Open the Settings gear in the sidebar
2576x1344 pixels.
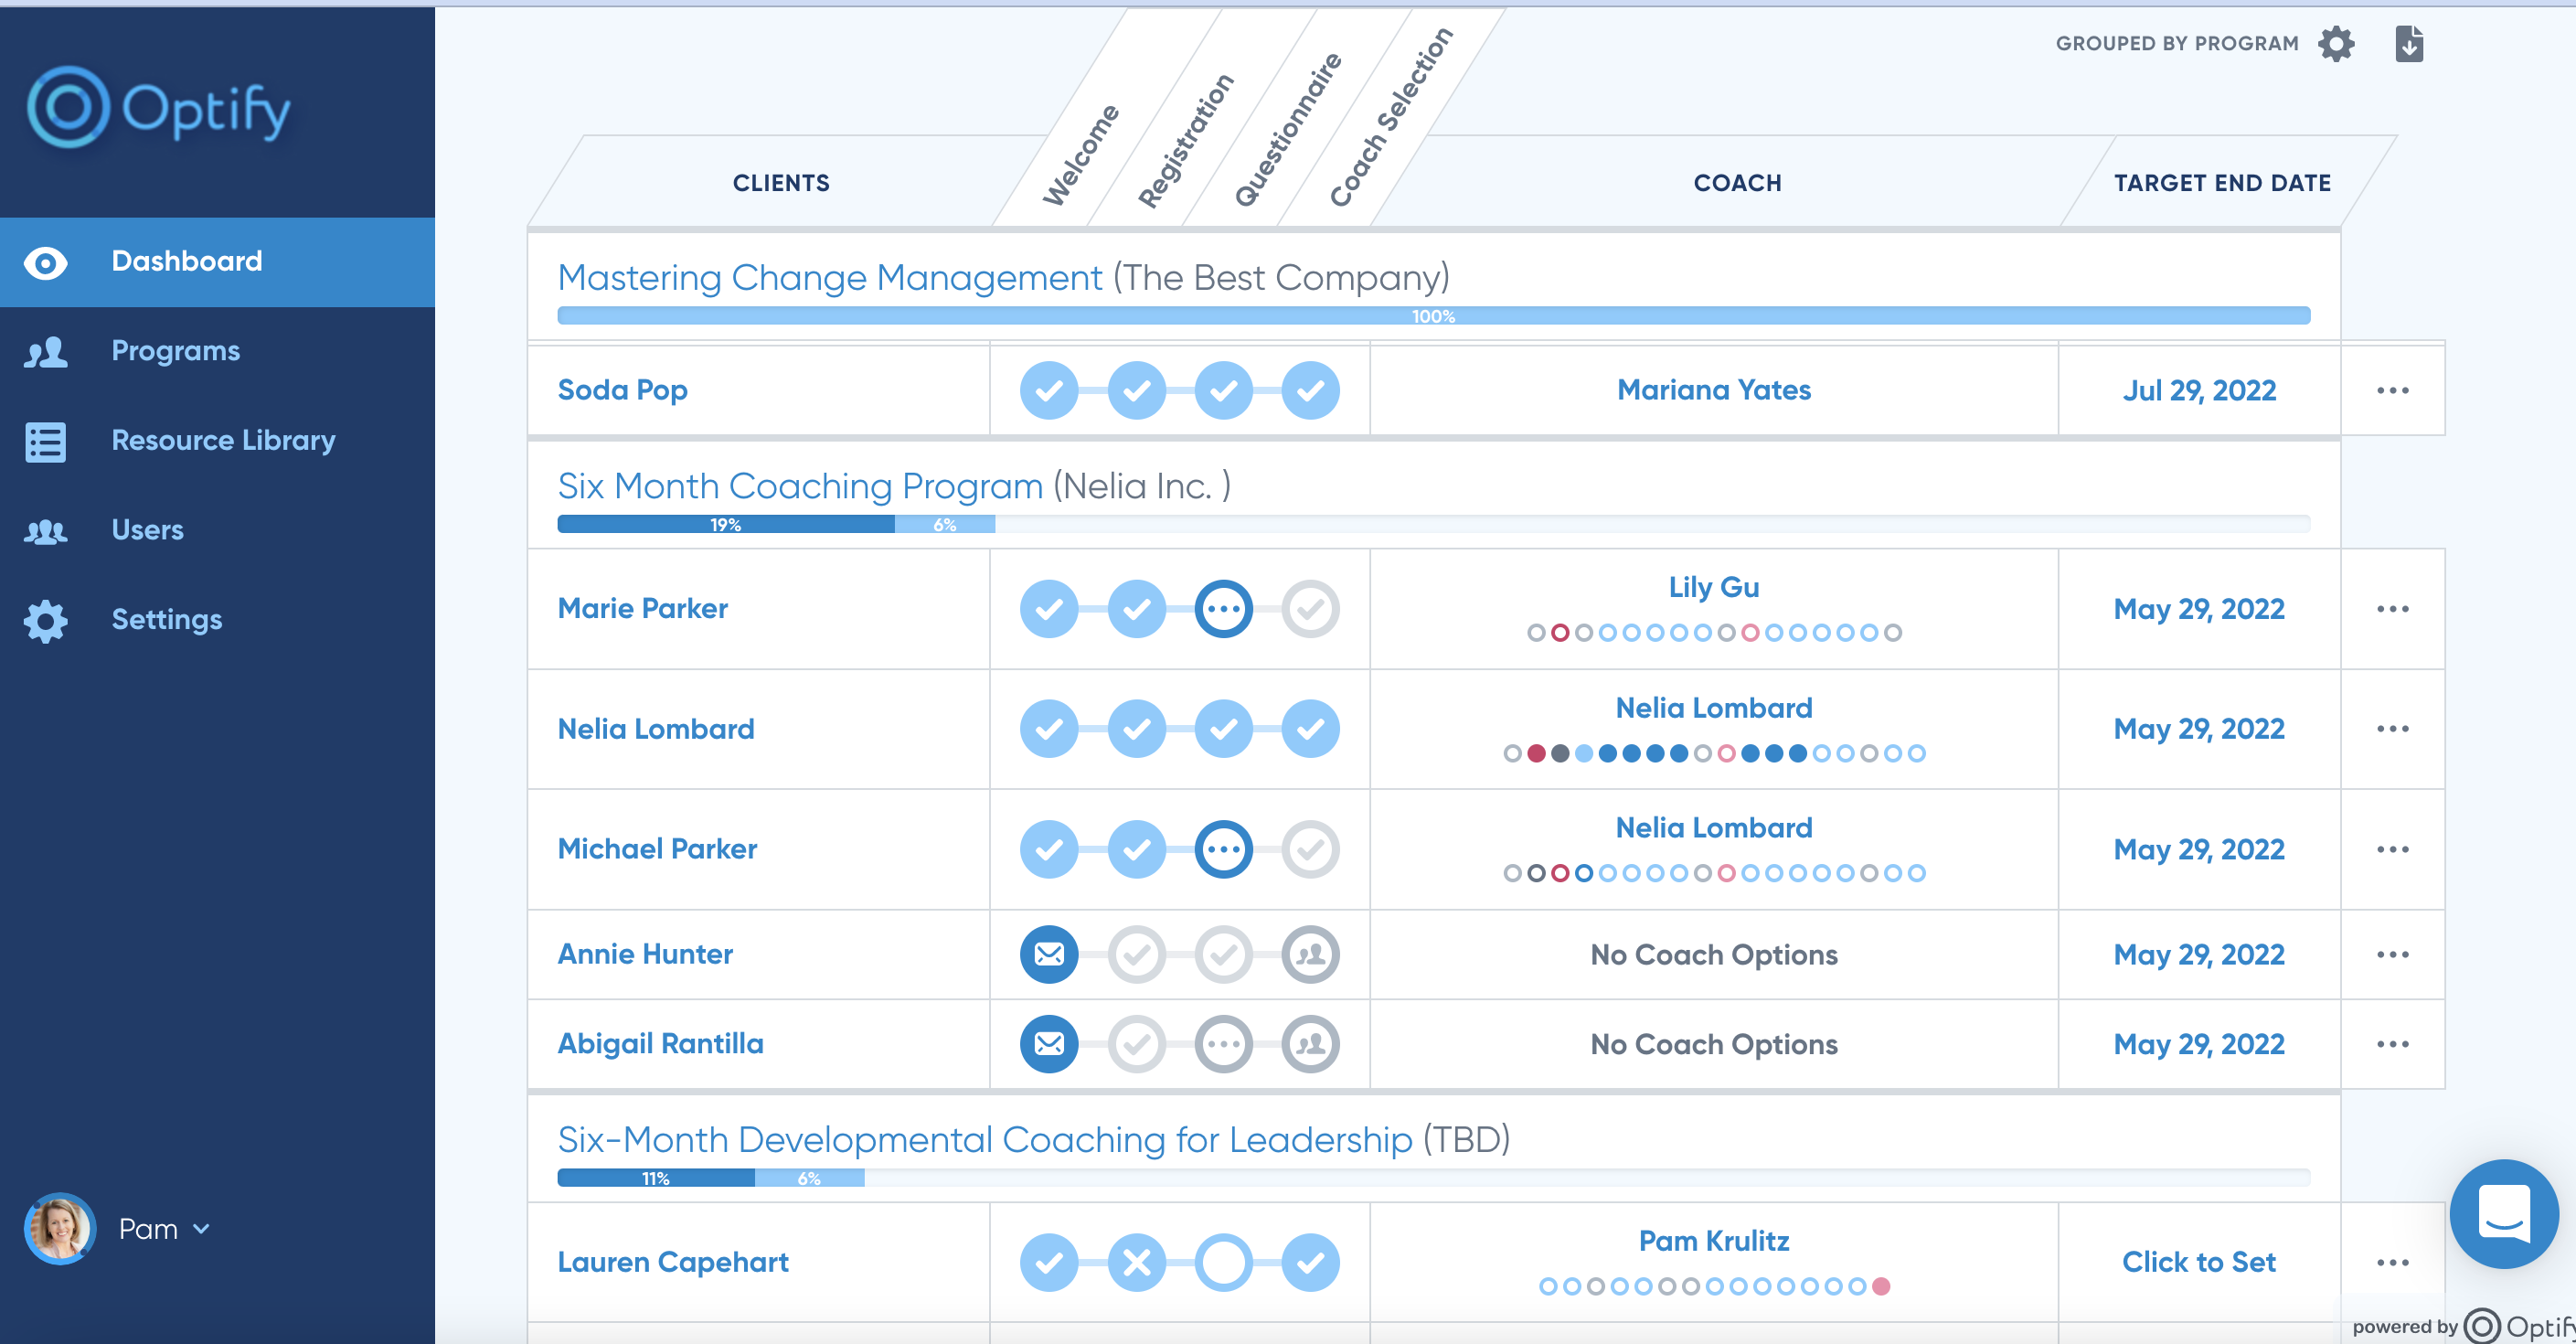click(x=45, y=620)
